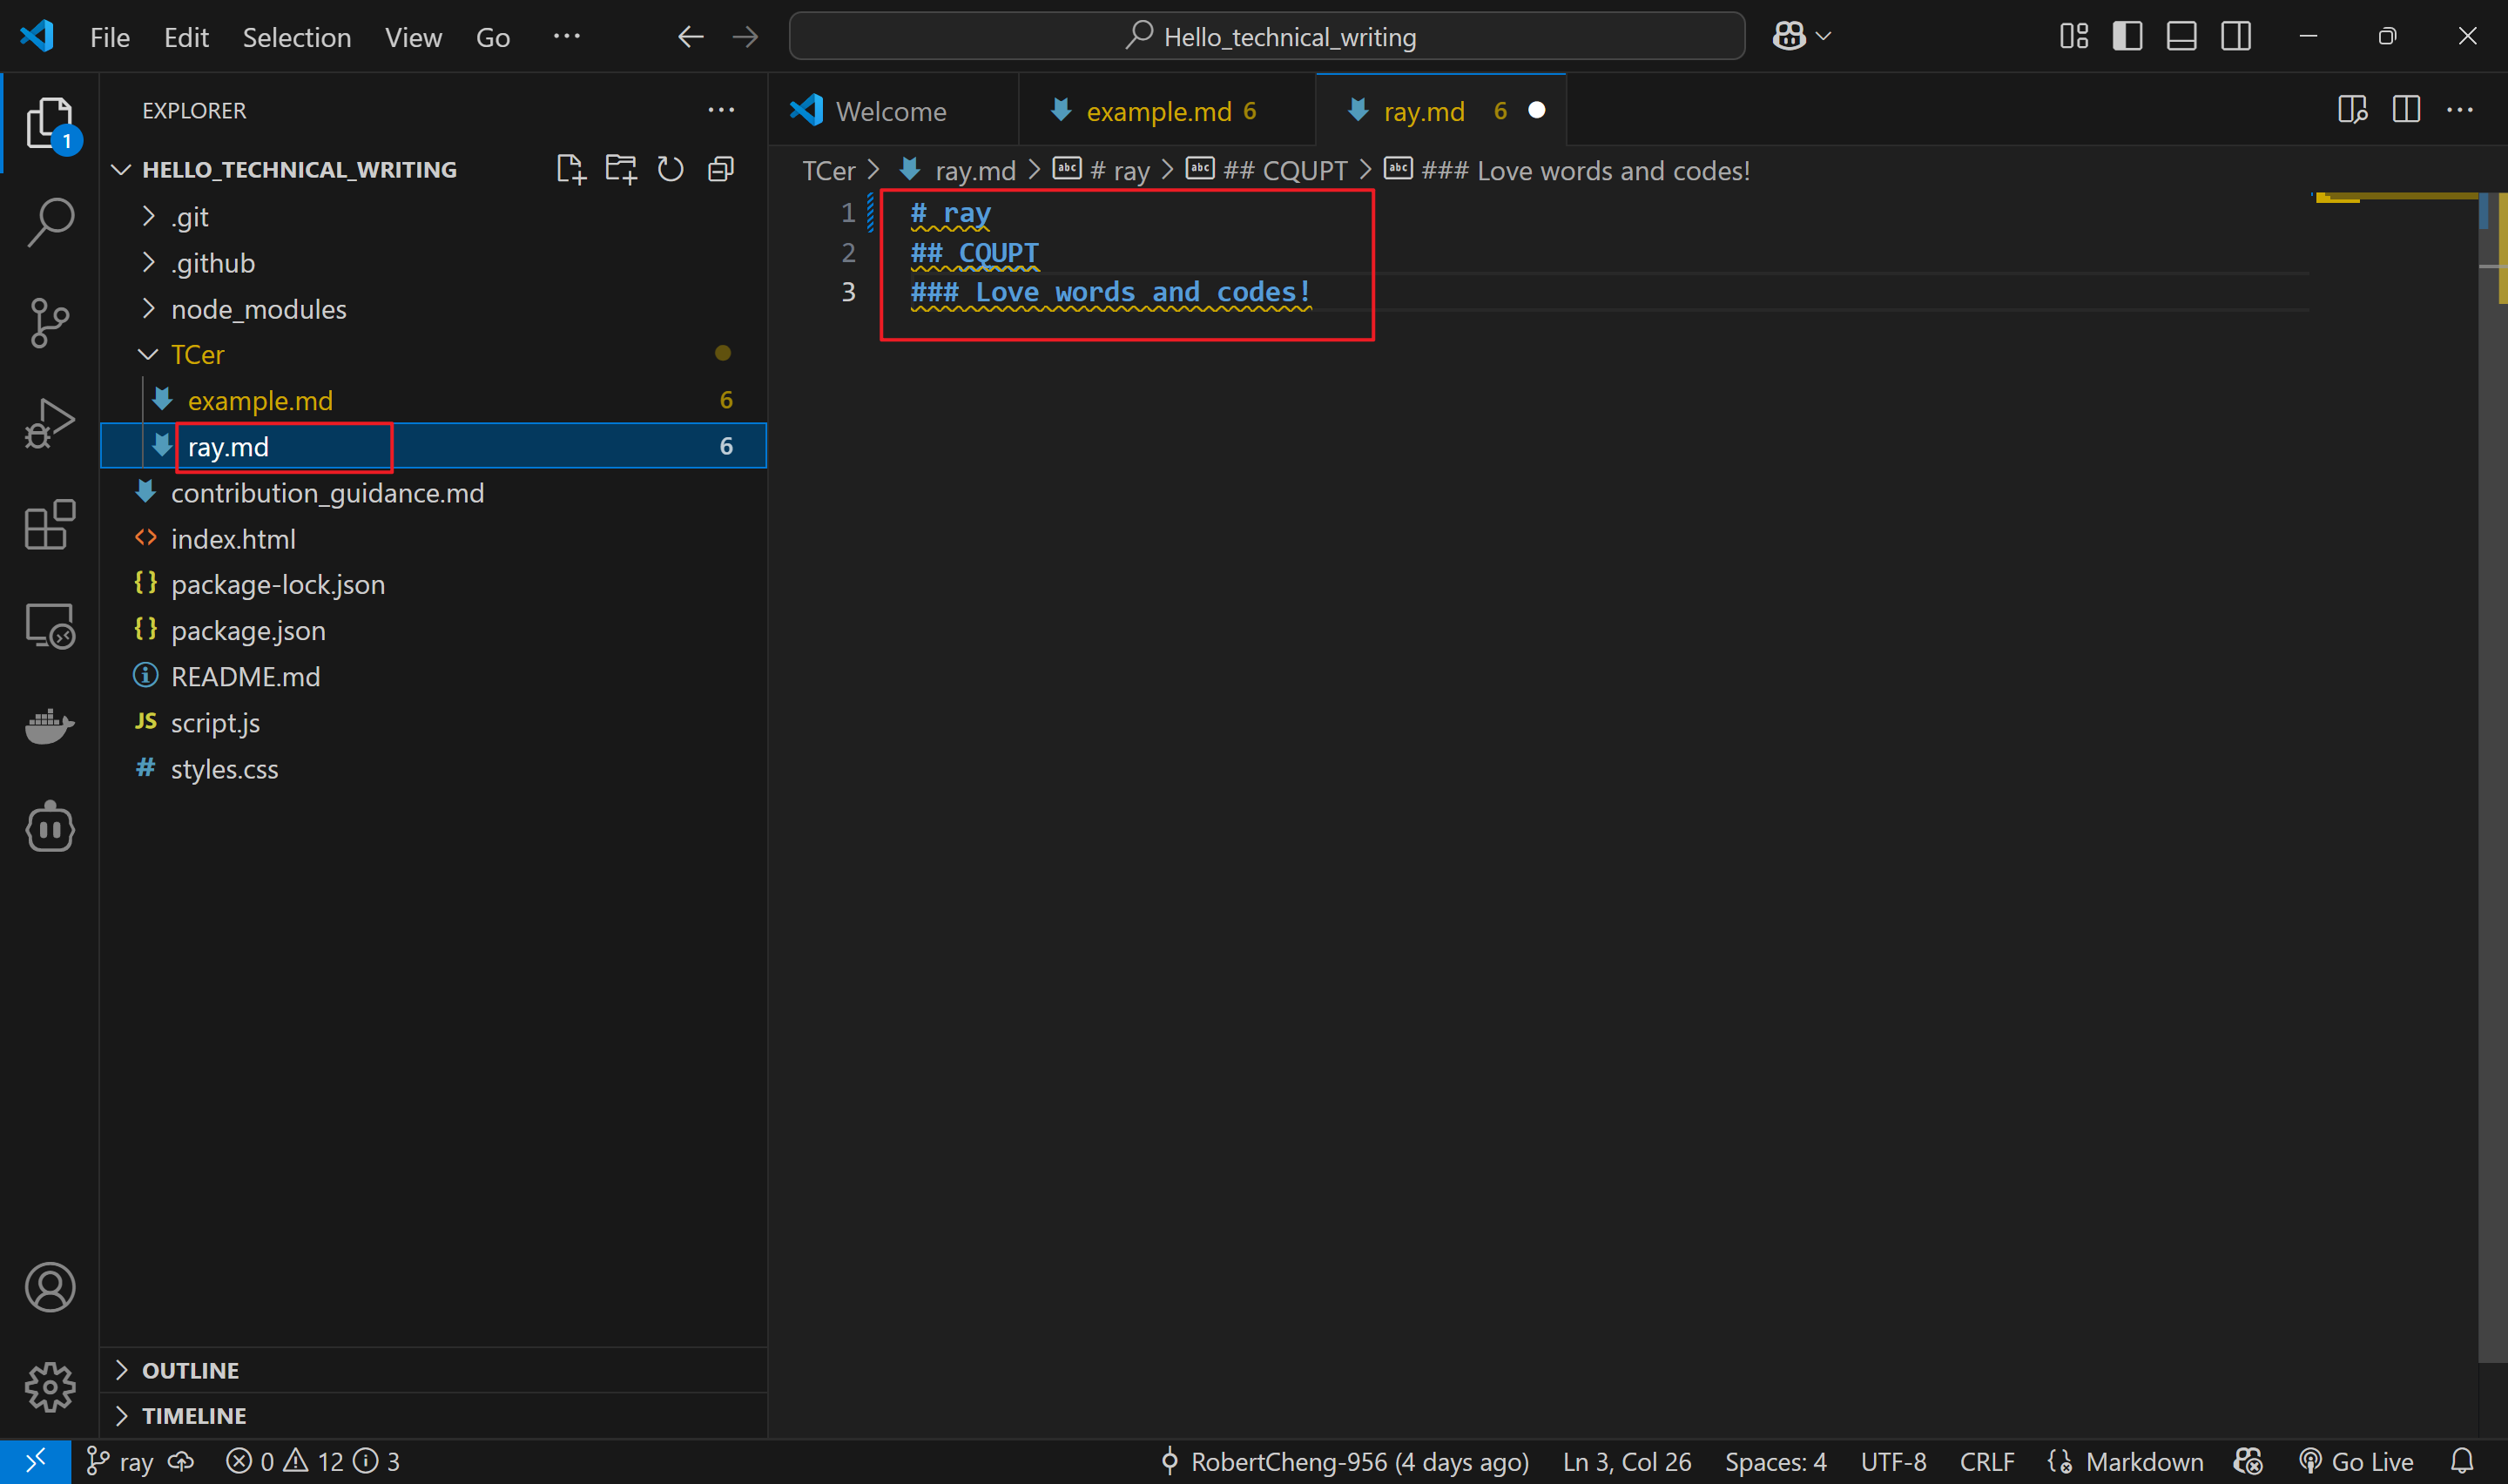Expand the OUTLINE section
The height and width of the screenshot is (1484, 2508).
[x=190, y=1370]
